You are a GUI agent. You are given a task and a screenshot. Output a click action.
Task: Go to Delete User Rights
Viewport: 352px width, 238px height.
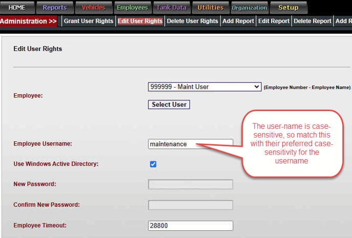coord(192,21)
